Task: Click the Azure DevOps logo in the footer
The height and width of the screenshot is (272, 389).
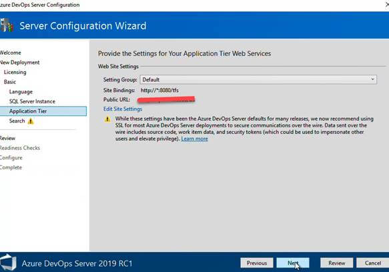Action: click(8, 262)
